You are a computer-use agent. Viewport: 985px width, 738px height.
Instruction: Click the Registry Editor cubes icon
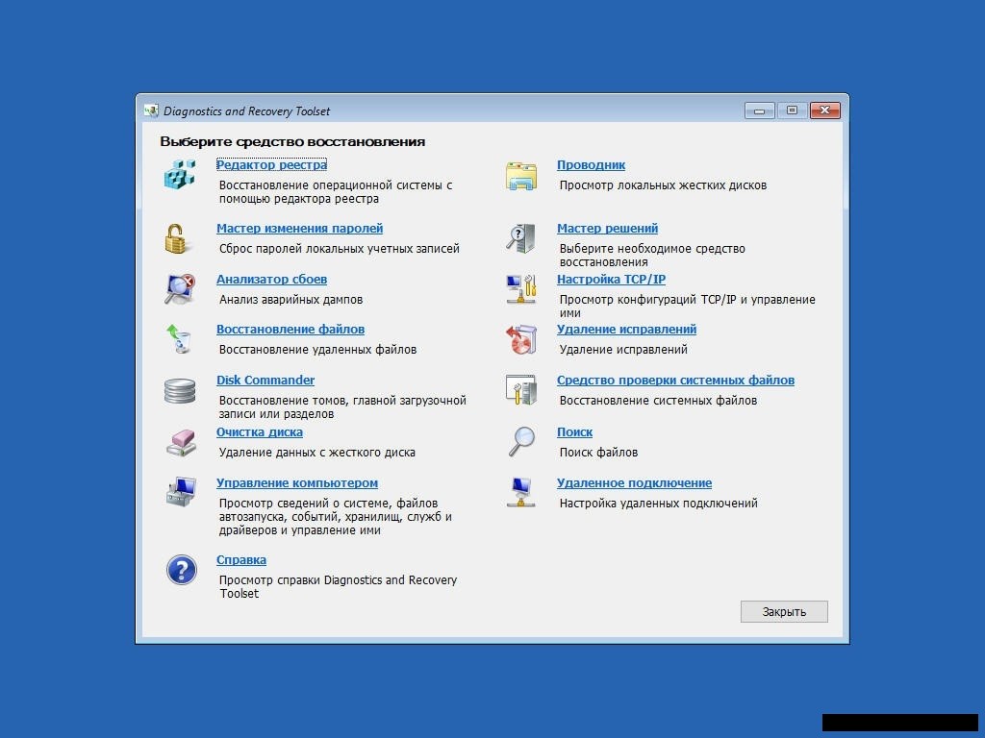click(x=180, y=174)
